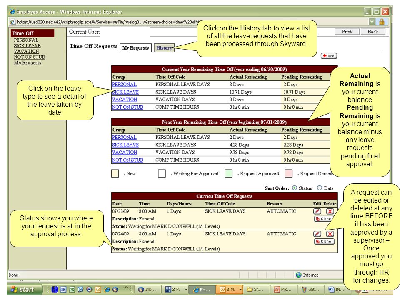Click the page icon in the address bar
This screenshot has height=300, width=400.
(x=12, y=22)
